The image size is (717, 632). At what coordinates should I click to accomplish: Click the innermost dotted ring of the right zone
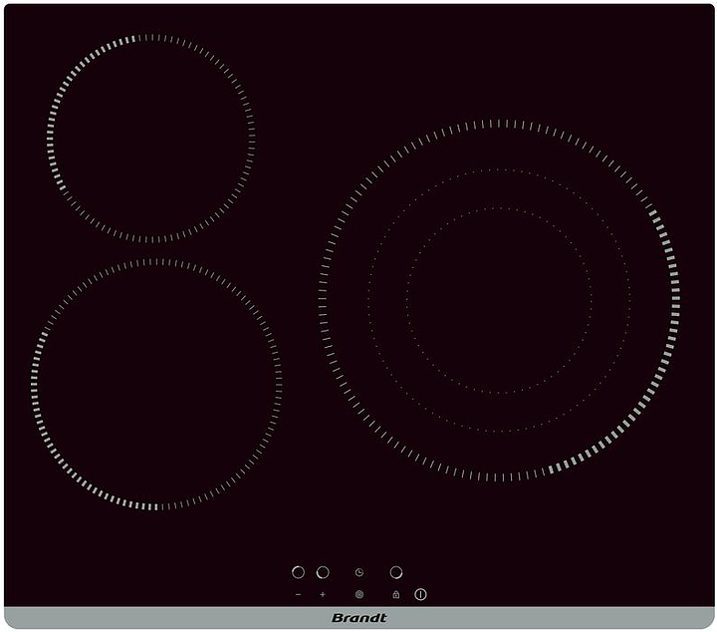coord(499,208)
